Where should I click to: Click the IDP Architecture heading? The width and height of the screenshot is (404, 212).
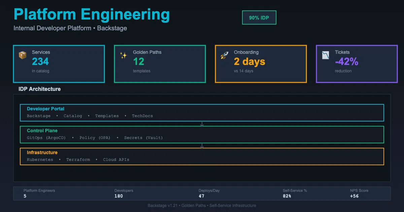click(x=40, y=89)
